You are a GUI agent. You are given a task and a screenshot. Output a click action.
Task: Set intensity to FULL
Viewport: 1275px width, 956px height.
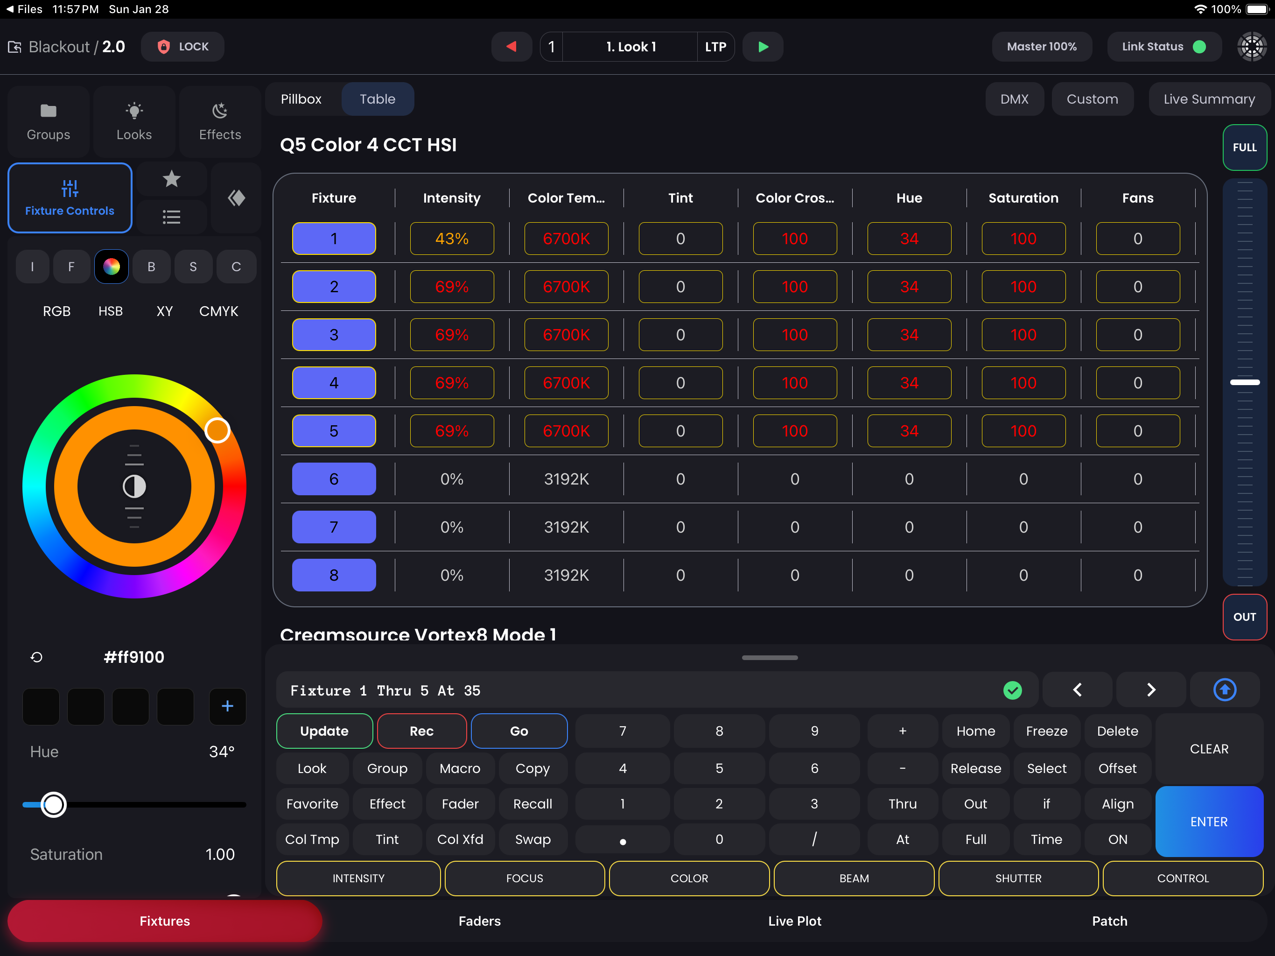[x=1245, y=148]
